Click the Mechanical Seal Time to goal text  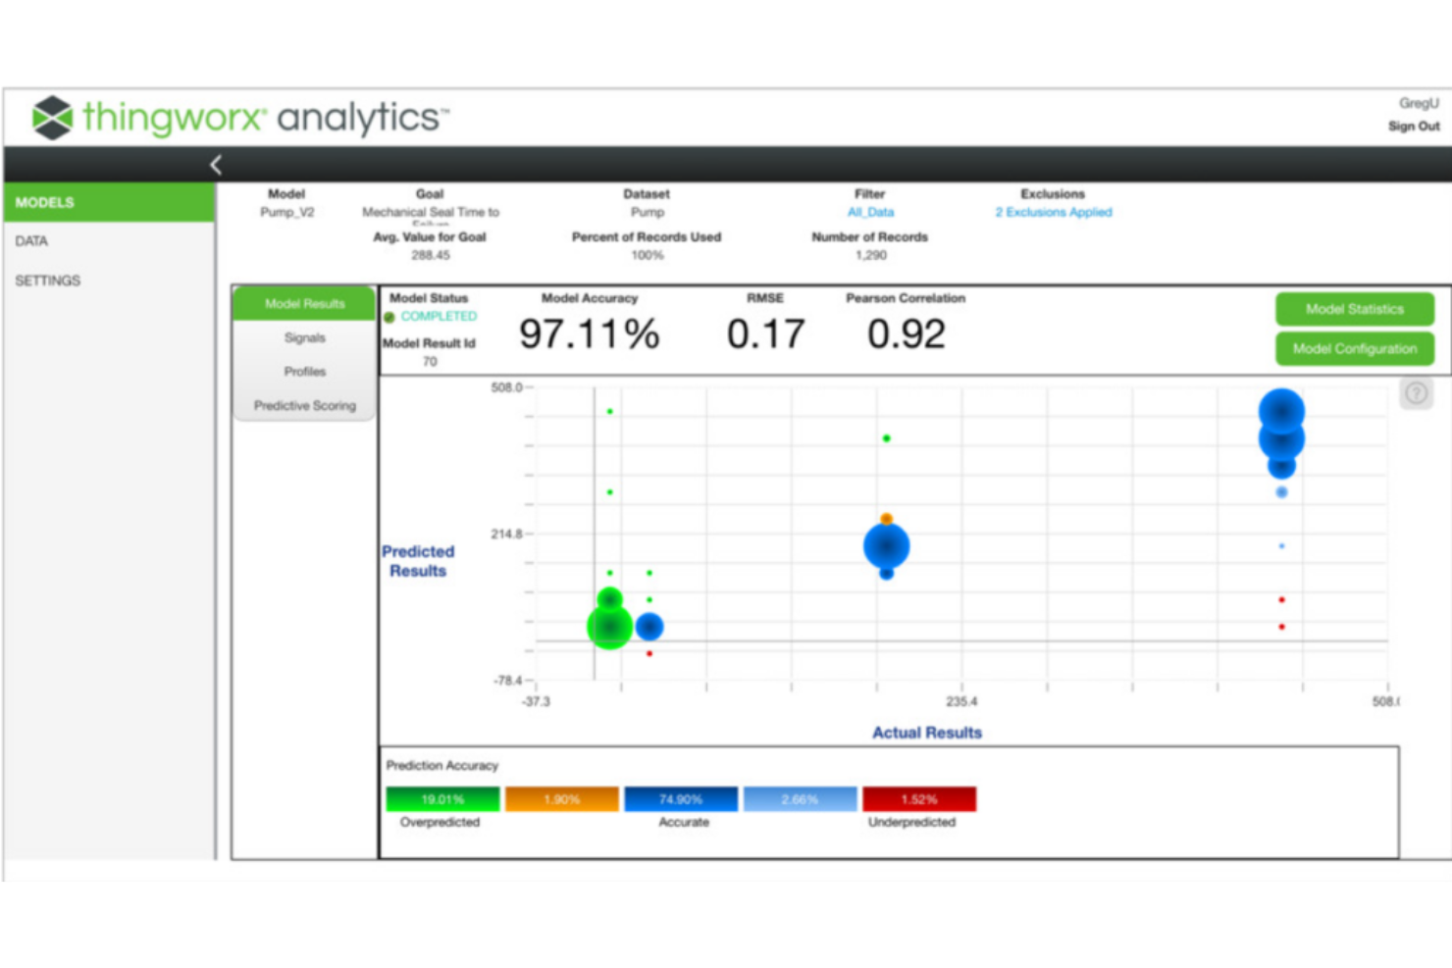(431, 212)
